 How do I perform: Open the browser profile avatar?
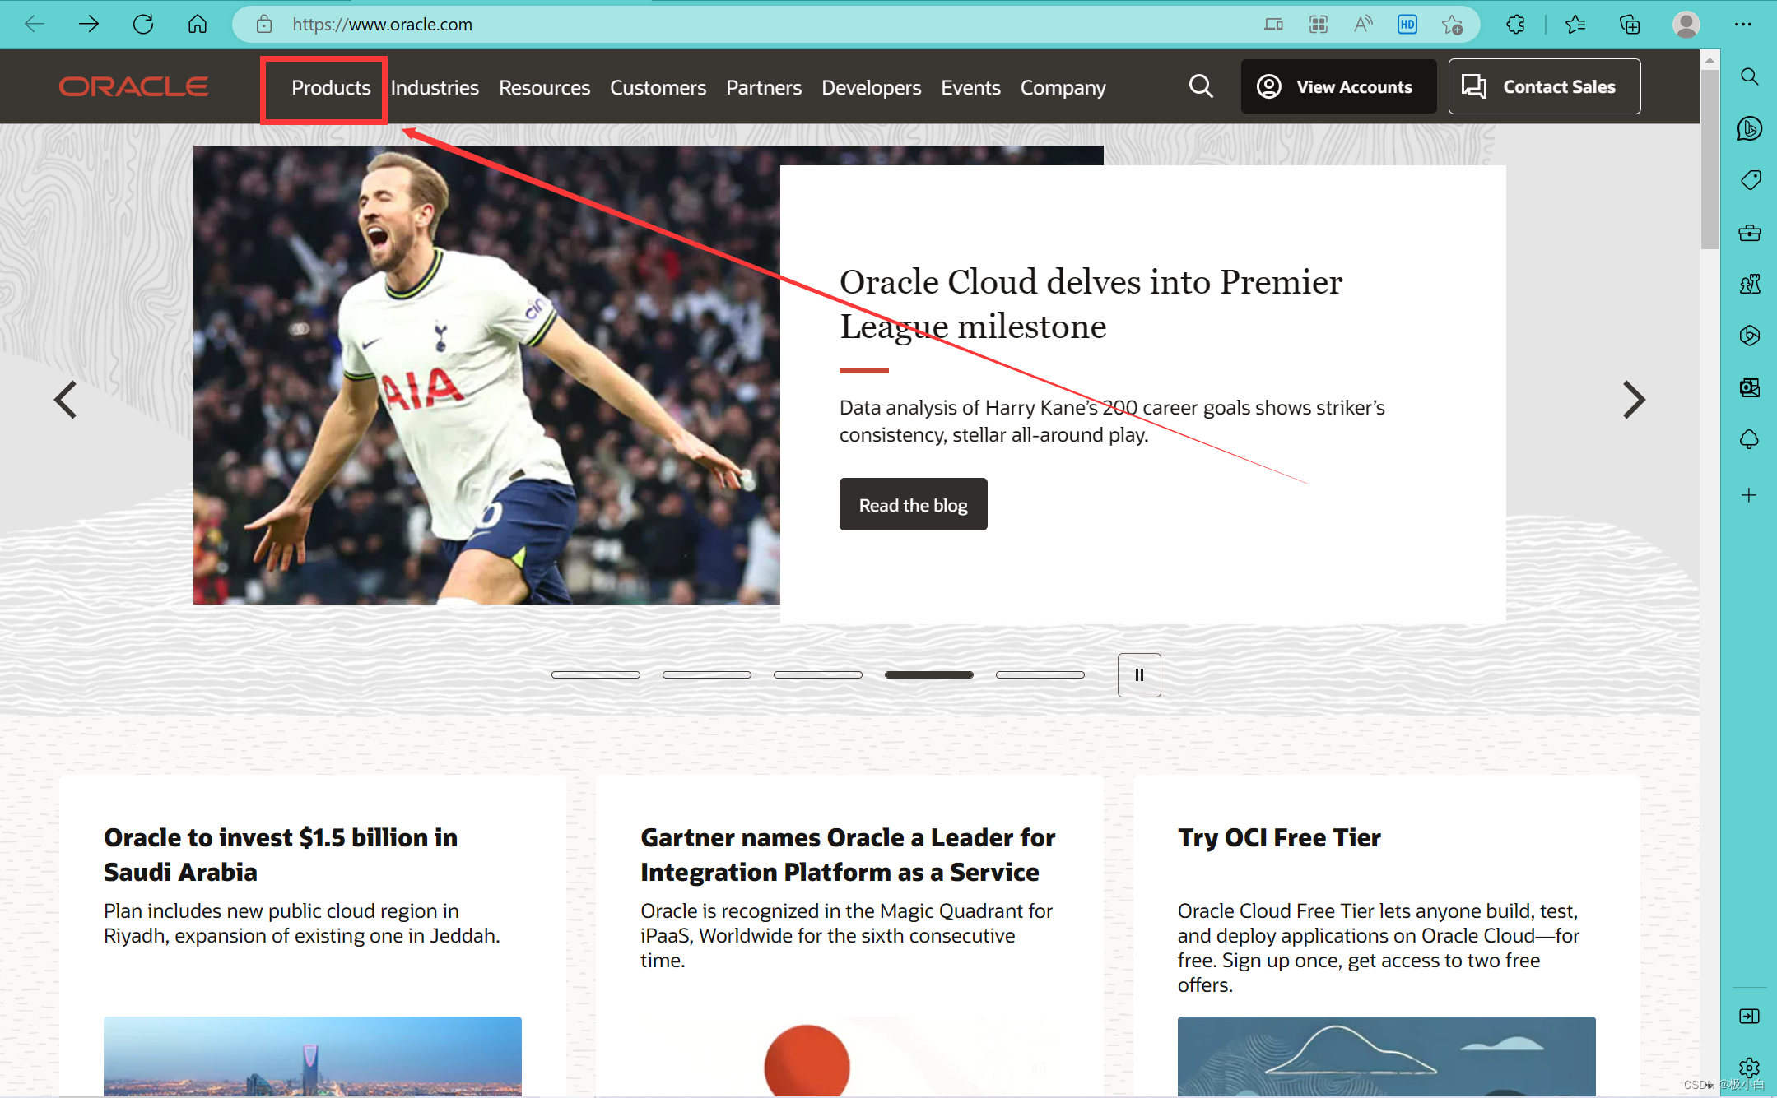[1686, 24]
